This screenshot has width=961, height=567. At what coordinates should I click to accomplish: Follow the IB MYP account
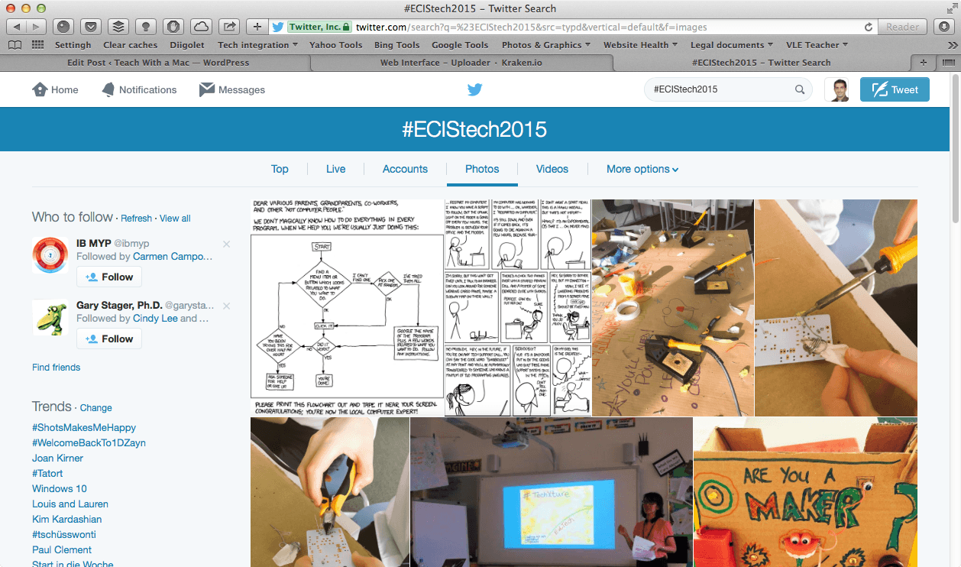[x=109, y=277]
